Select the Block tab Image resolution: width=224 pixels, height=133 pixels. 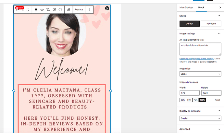pyautogui.click(x=201, y=7)
